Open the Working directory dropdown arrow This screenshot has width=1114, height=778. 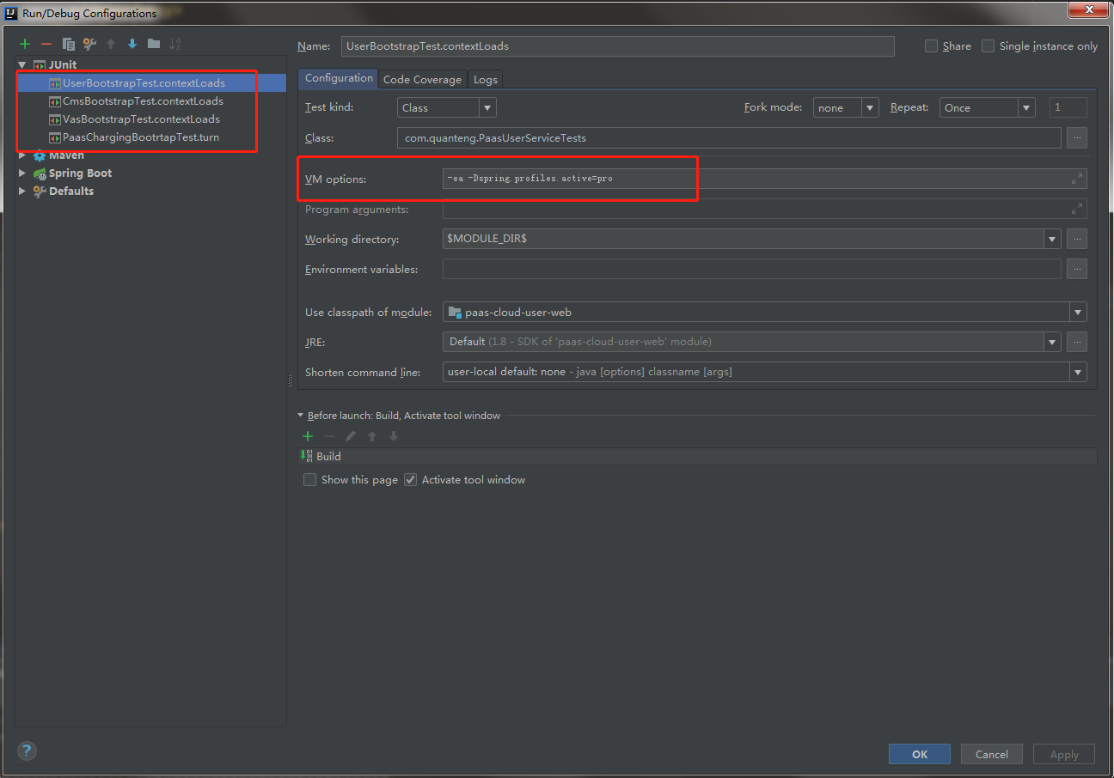pyautogui.click(x=1052, y=239)
